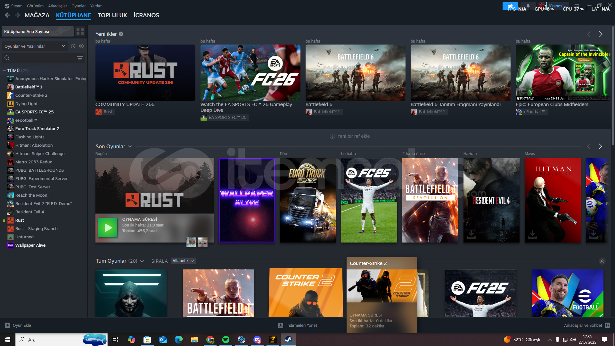Download Hitman Absolution via arrow icon
The height and width of the screenshot is (346, 615).
pyautogui.click(x=532, y=234)
